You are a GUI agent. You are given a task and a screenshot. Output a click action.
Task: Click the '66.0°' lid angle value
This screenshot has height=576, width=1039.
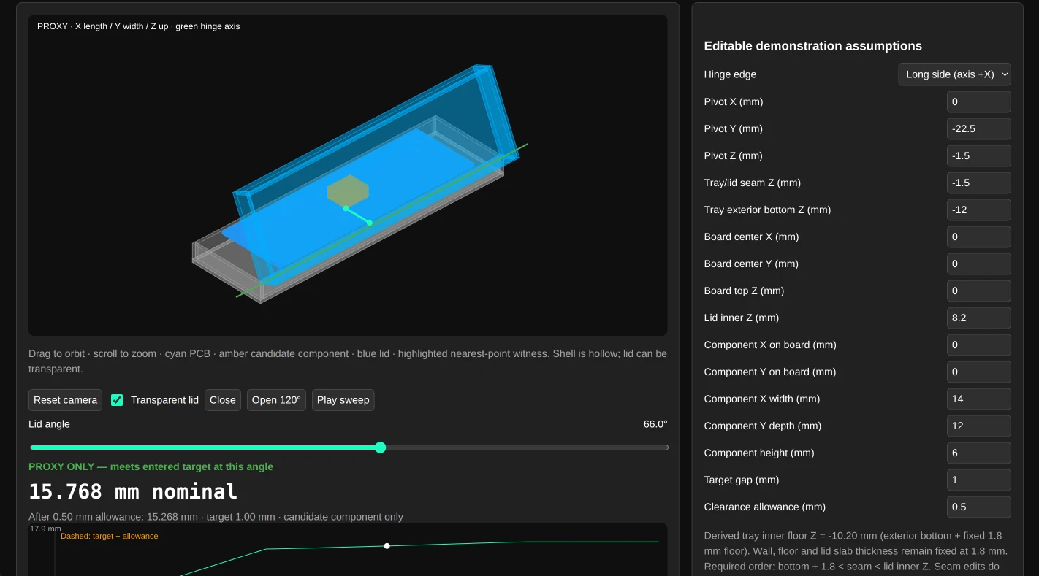point(655,424)
